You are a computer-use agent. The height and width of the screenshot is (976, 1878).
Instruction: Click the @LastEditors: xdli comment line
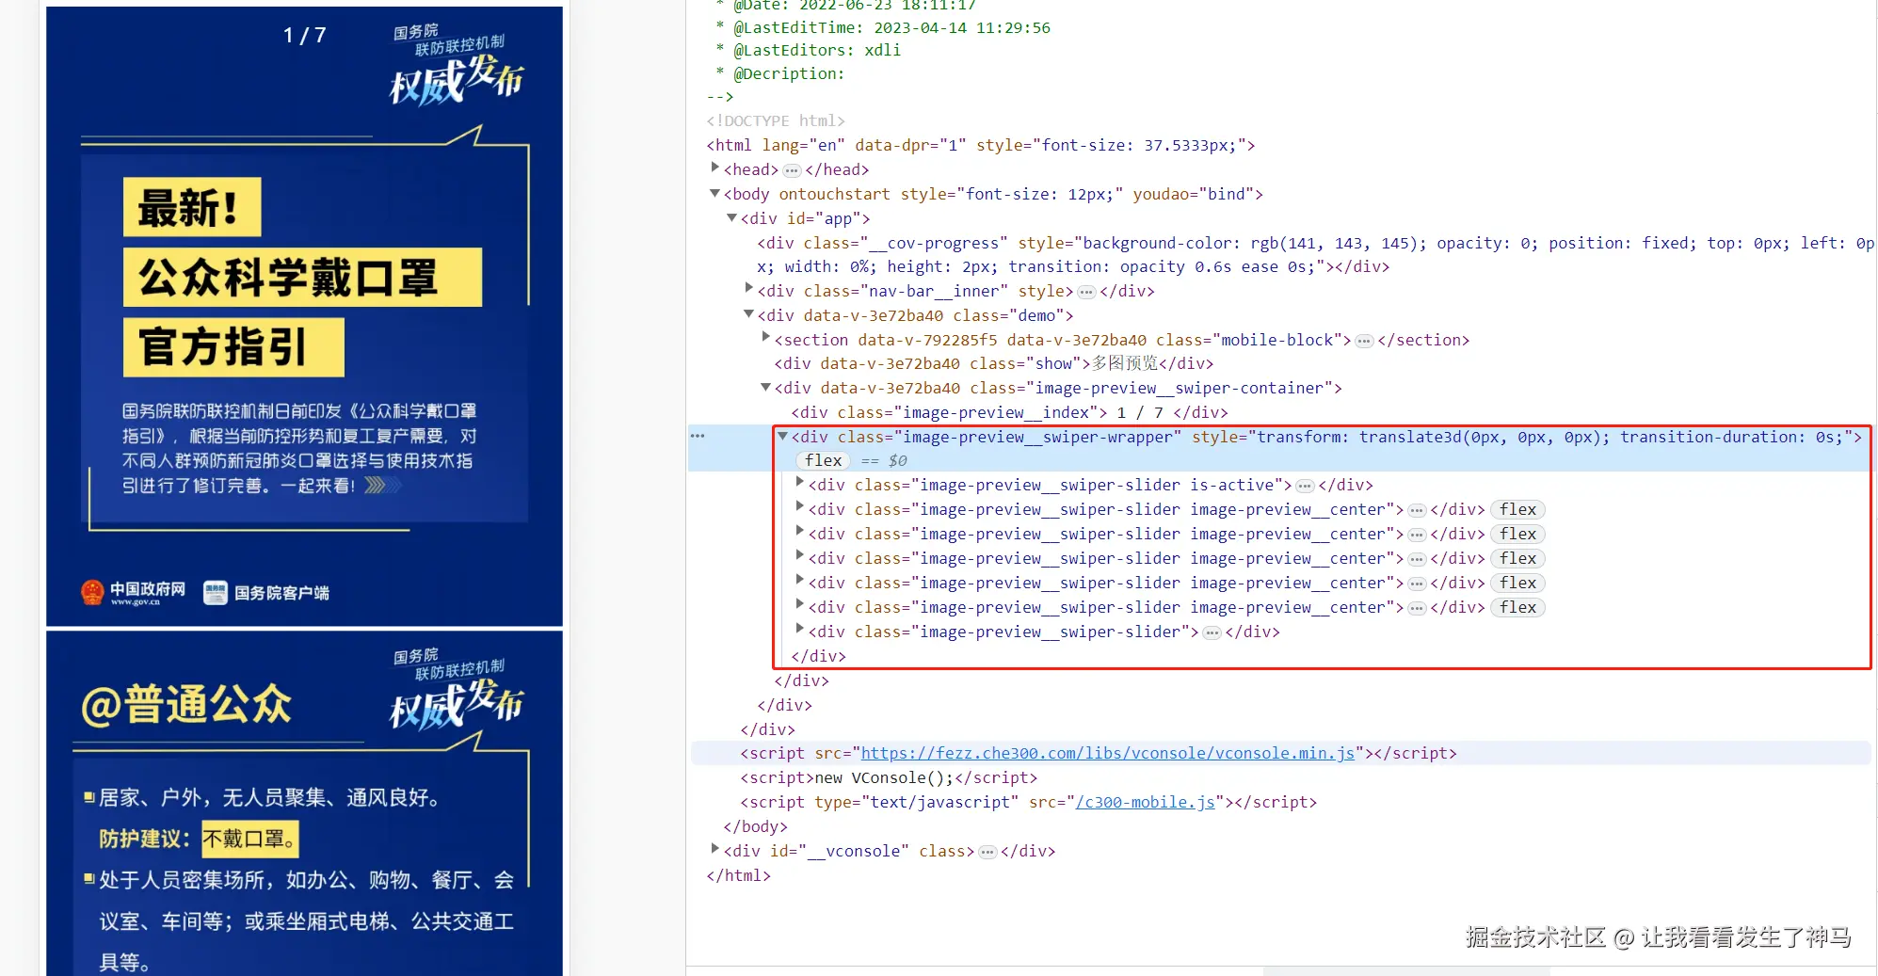(x=809, y=50)
